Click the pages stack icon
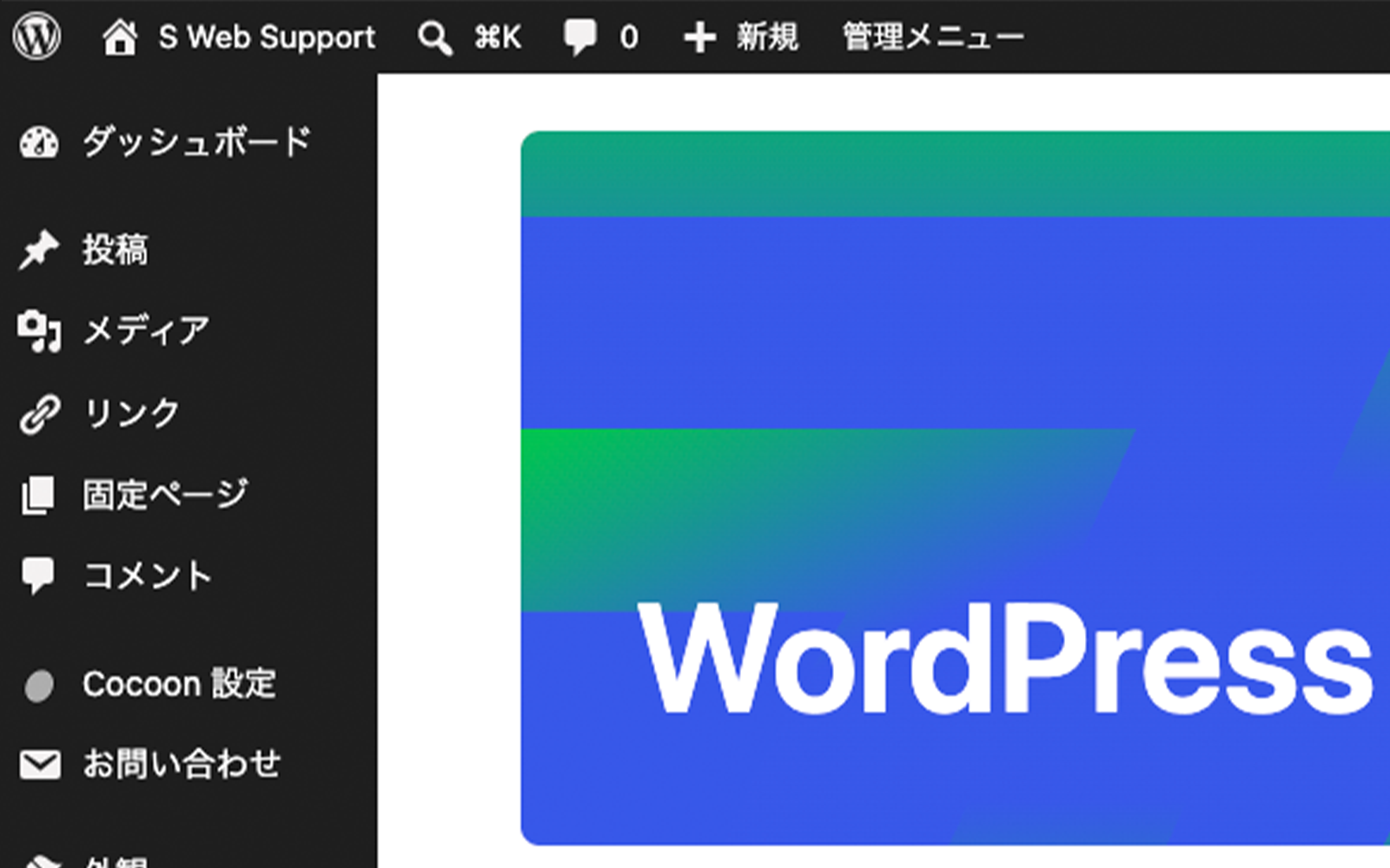The image size is (1390, 868). (x=37, y=495)
